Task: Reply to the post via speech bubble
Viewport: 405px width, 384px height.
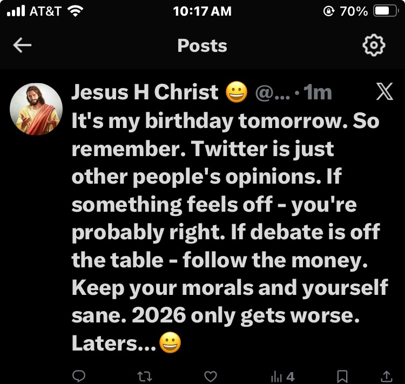Action: point(79,375)
